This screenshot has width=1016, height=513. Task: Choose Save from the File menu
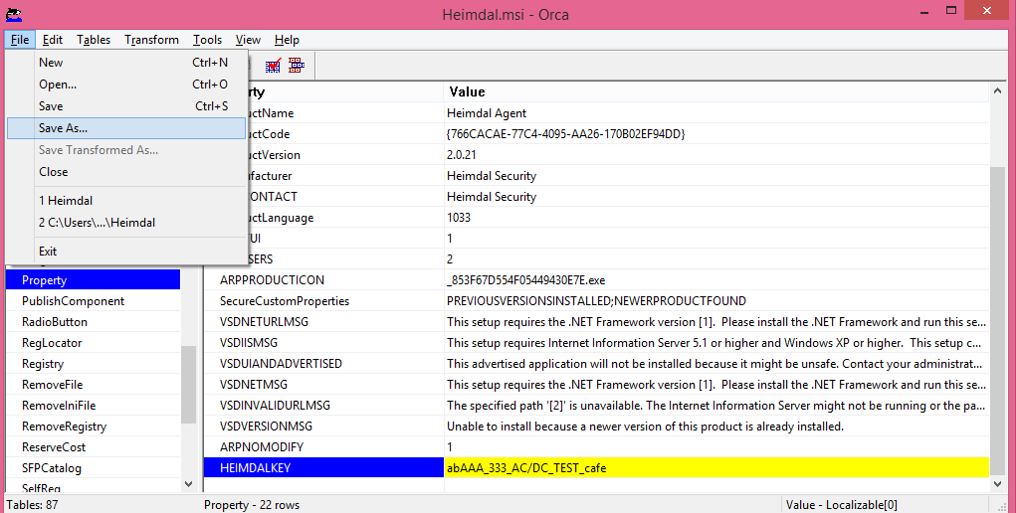(x=126, y=106)
